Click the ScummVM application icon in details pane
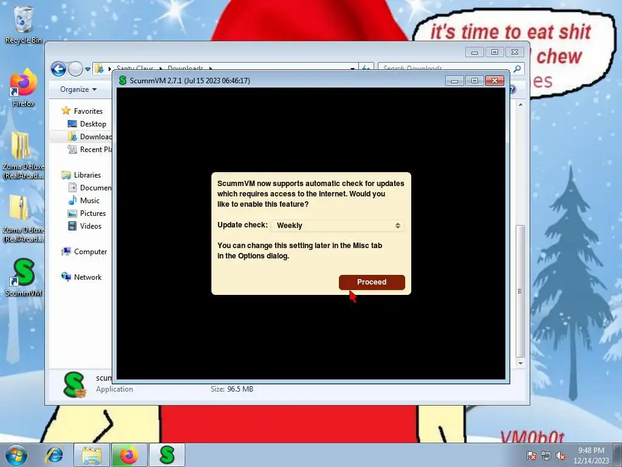 click(74, 384)
